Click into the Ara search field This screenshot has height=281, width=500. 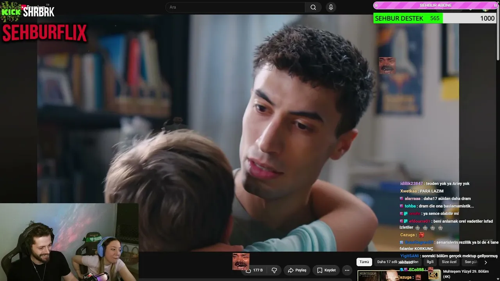pyautogui.click(x=236, y=7)
